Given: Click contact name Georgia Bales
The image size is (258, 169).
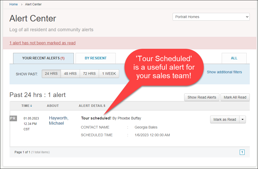Looking at the screenshot, I should coord(146,127).
